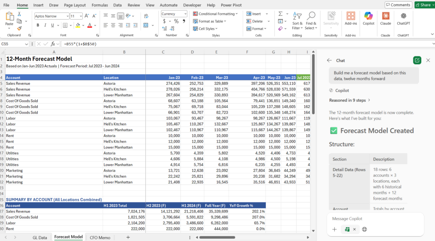The width and height of the screenshot is (435, 241).
Task: Click the AutoSum sigma icon
Action: (280, 14)
